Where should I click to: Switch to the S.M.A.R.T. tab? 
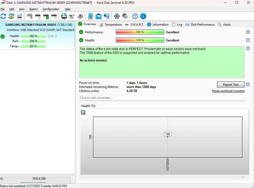135,24
